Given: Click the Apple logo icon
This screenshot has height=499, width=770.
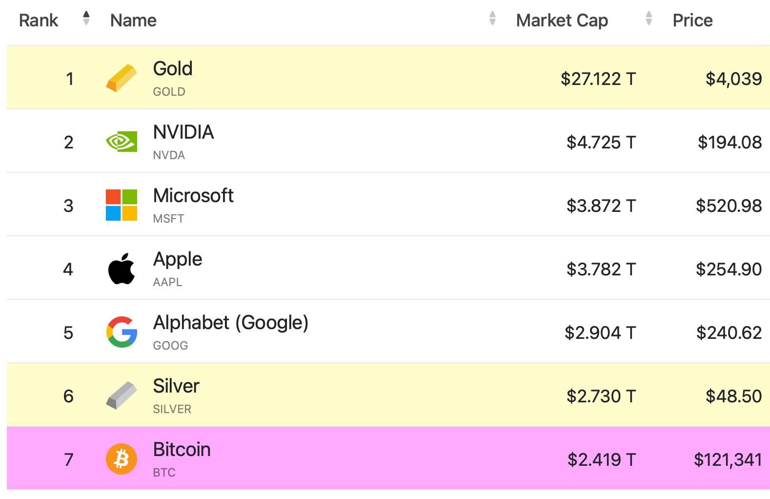Looking at the screenshot, I should click(x=122, y=269).
